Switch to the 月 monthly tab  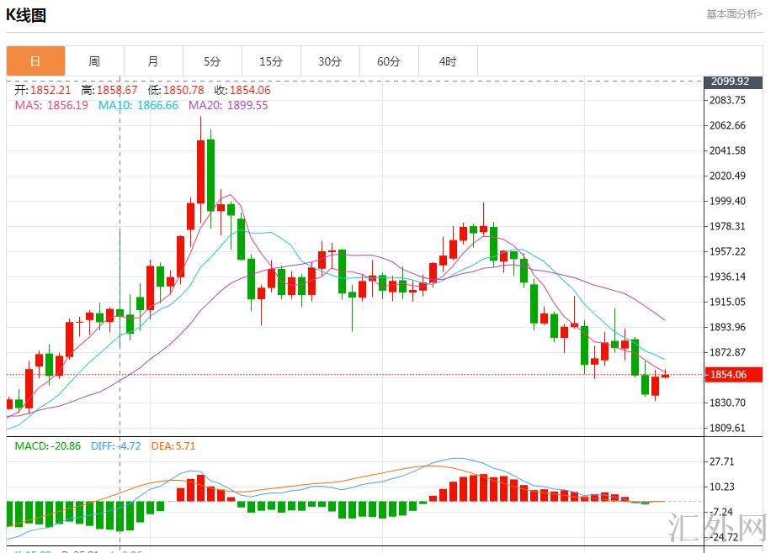[x=153, y=61]
